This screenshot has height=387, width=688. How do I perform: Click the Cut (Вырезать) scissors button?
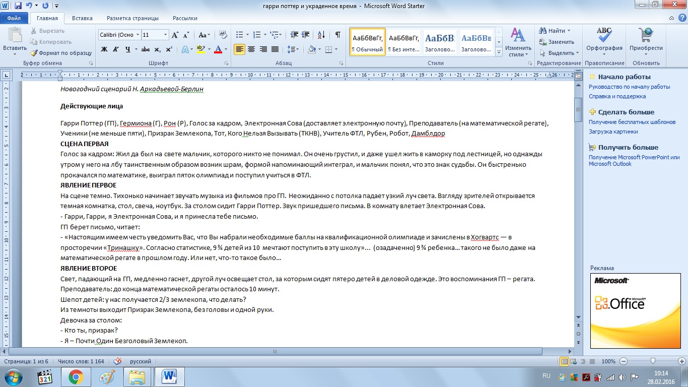(x=47, y=31)
